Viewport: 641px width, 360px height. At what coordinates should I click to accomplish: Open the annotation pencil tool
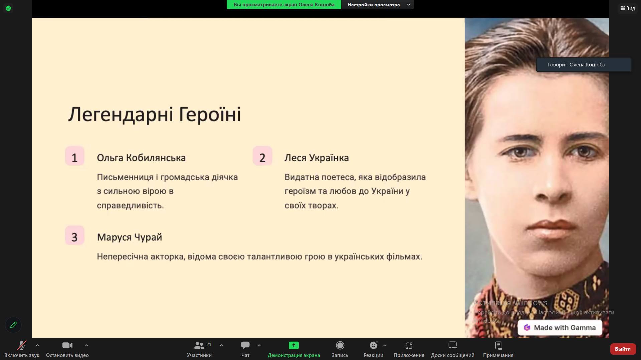pyautogui.click(x=13, y=325)
